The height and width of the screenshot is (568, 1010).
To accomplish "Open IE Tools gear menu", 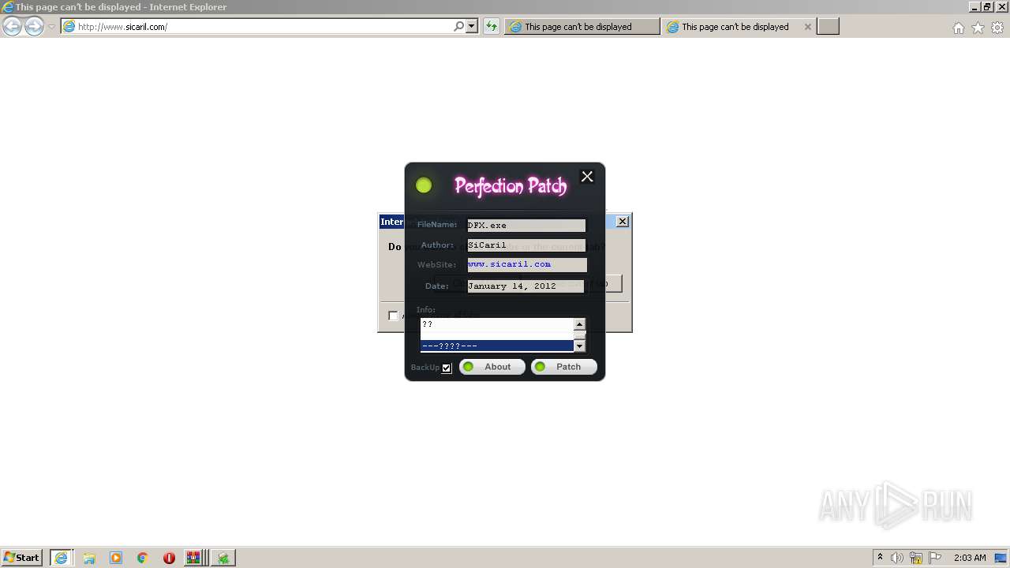I will click(x=997, y=28).
